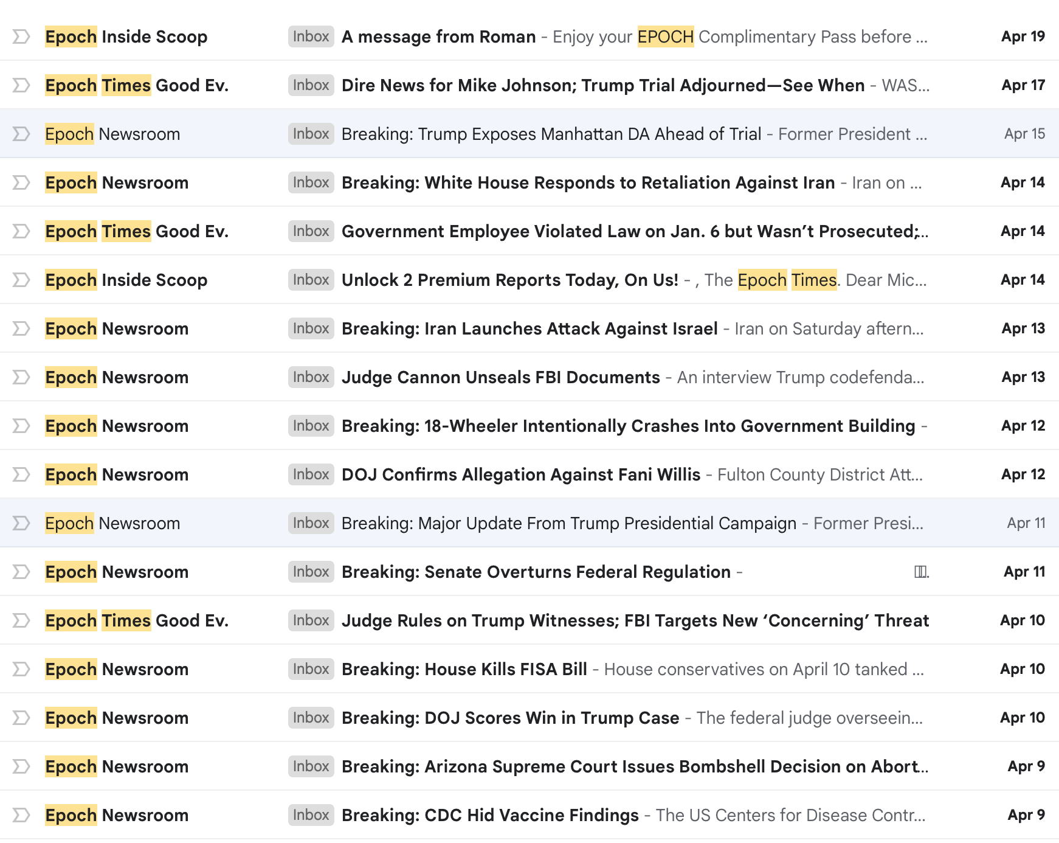Viewport: 1059px width, 843px height.
Task: Open 'Breaking: Senate Overturns Federal Regulation' email
Action: pos(536,572)
